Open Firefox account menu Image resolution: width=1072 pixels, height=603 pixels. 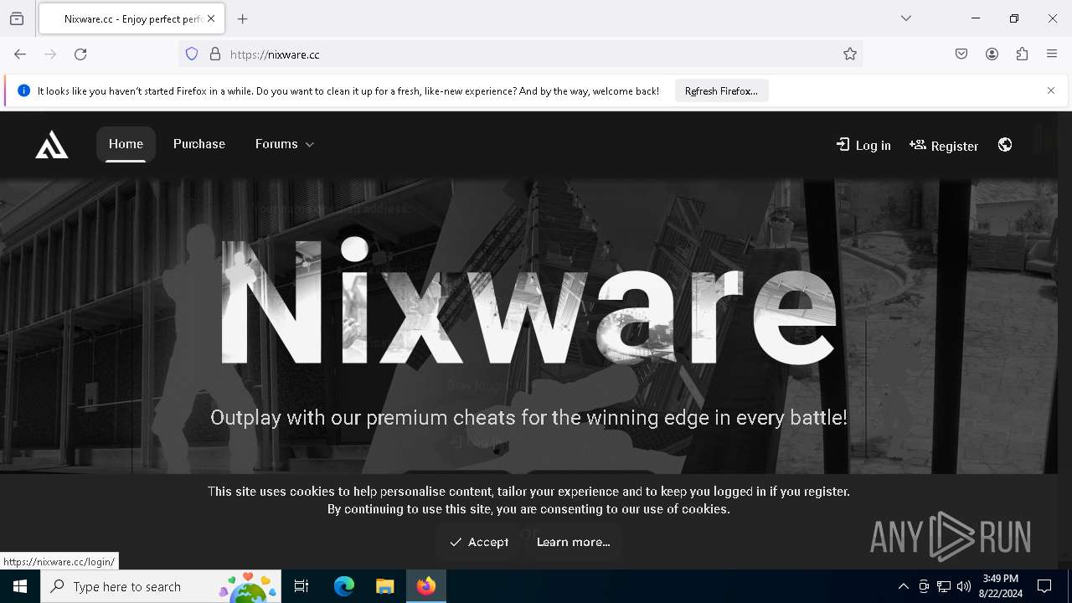click(x=992, y=54)
